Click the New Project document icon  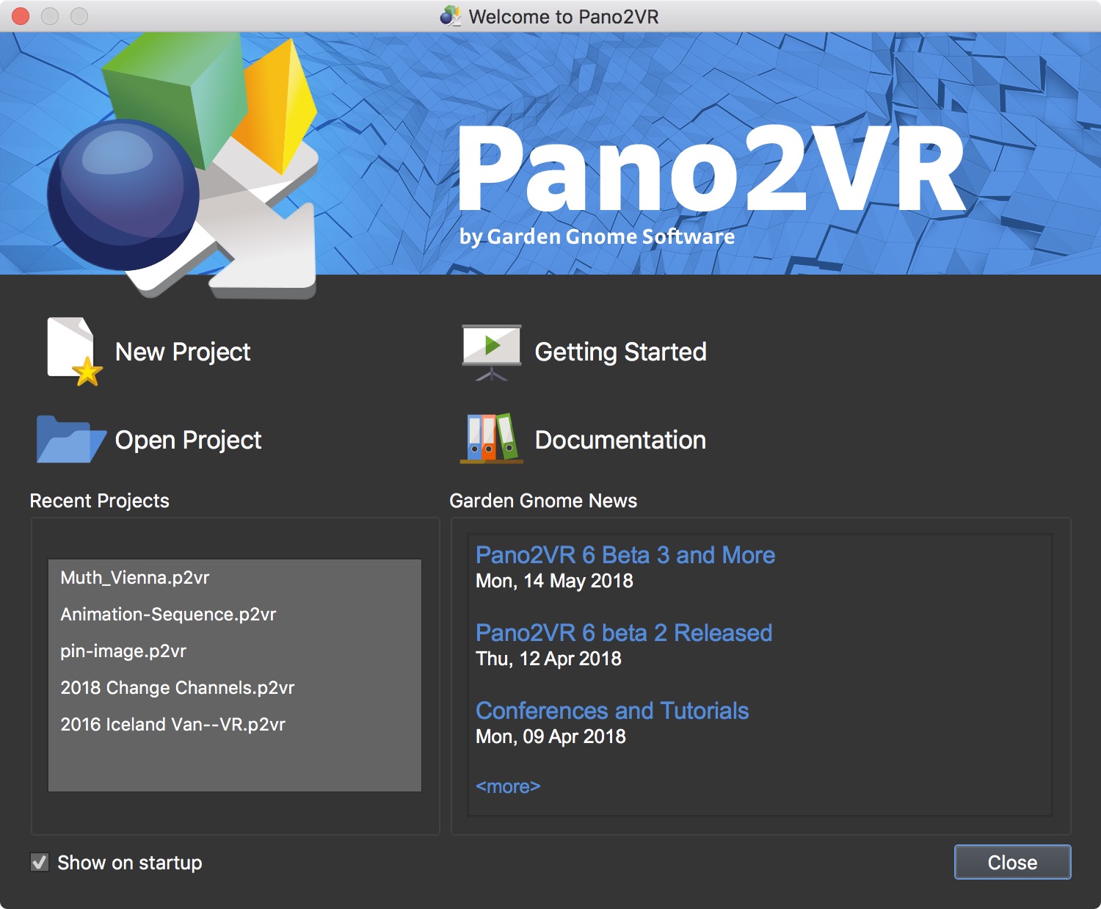74,352
